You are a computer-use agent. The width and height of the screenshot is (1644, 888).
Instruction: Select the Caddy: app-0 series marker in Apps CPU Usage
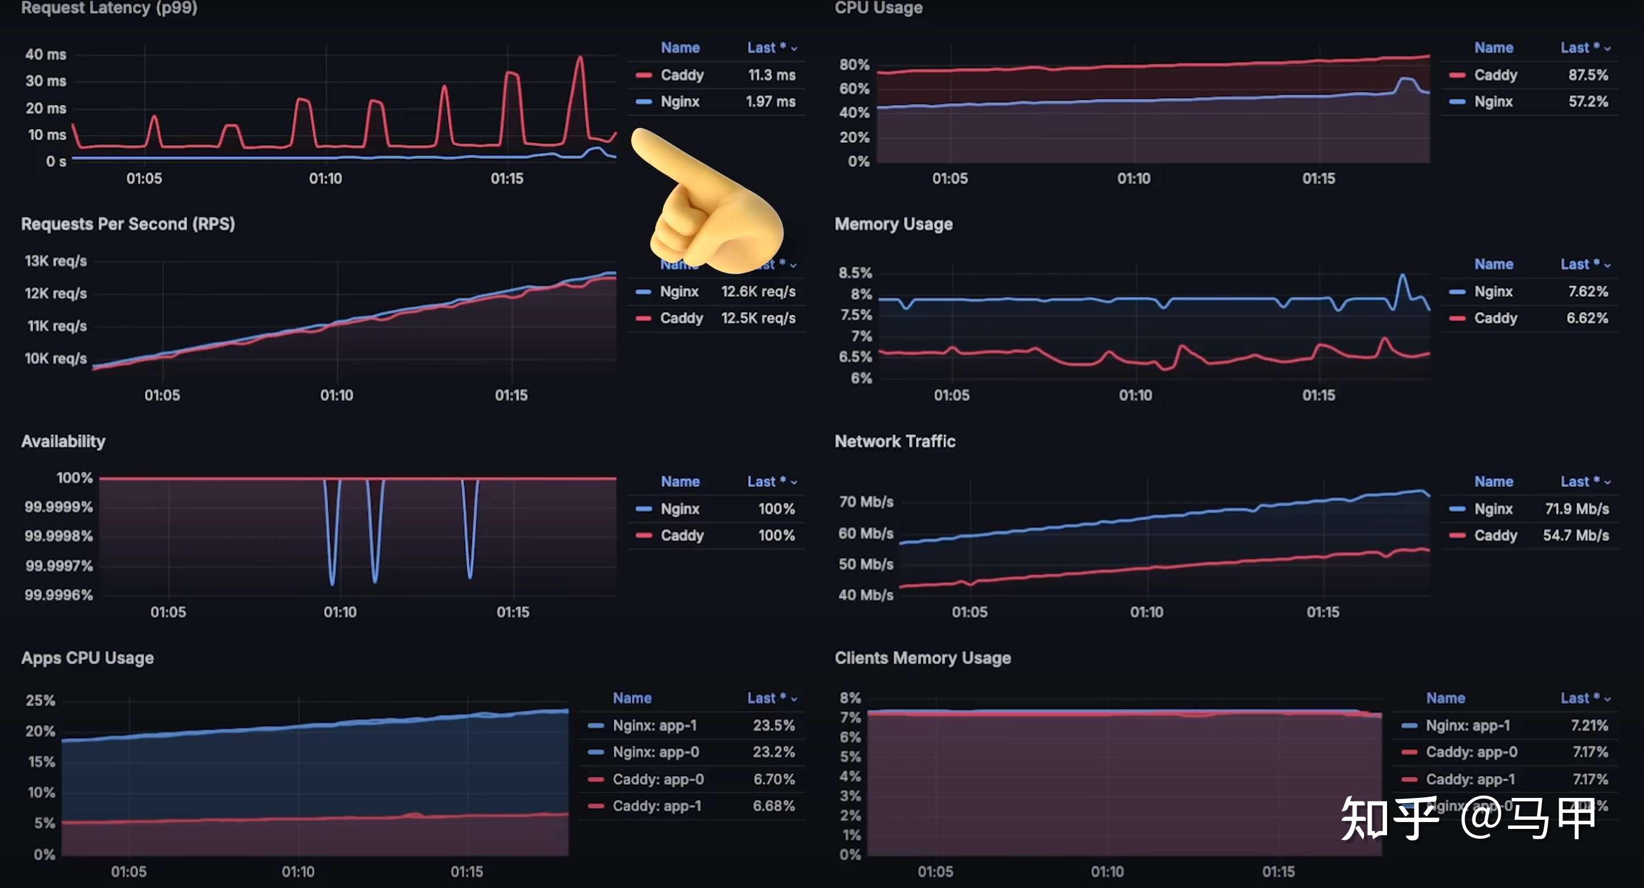click(595, 779)
